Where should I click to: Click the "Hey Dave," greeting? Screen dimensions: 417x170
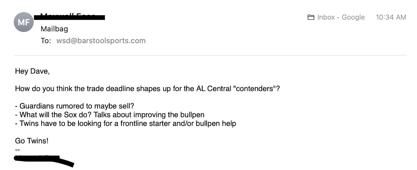click(x=32, y=71)
